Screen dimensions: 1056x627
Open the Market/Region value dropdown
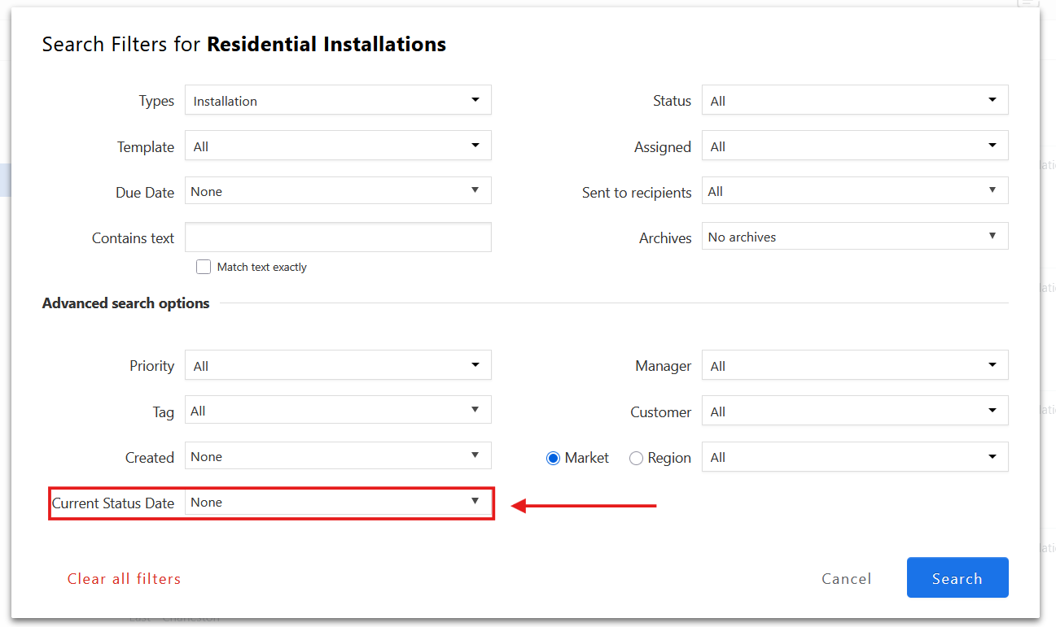coord(855,457)
